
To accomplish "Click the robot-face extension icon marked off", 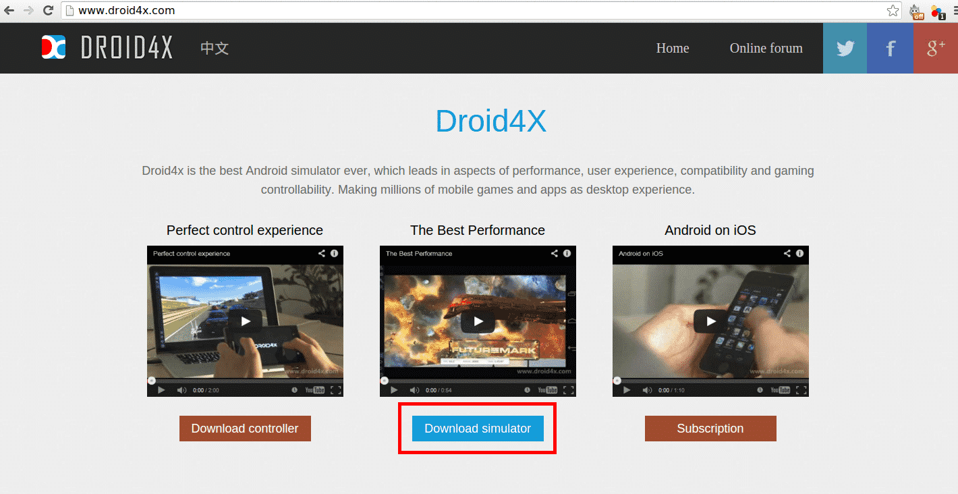I will [x=917, y=11].
